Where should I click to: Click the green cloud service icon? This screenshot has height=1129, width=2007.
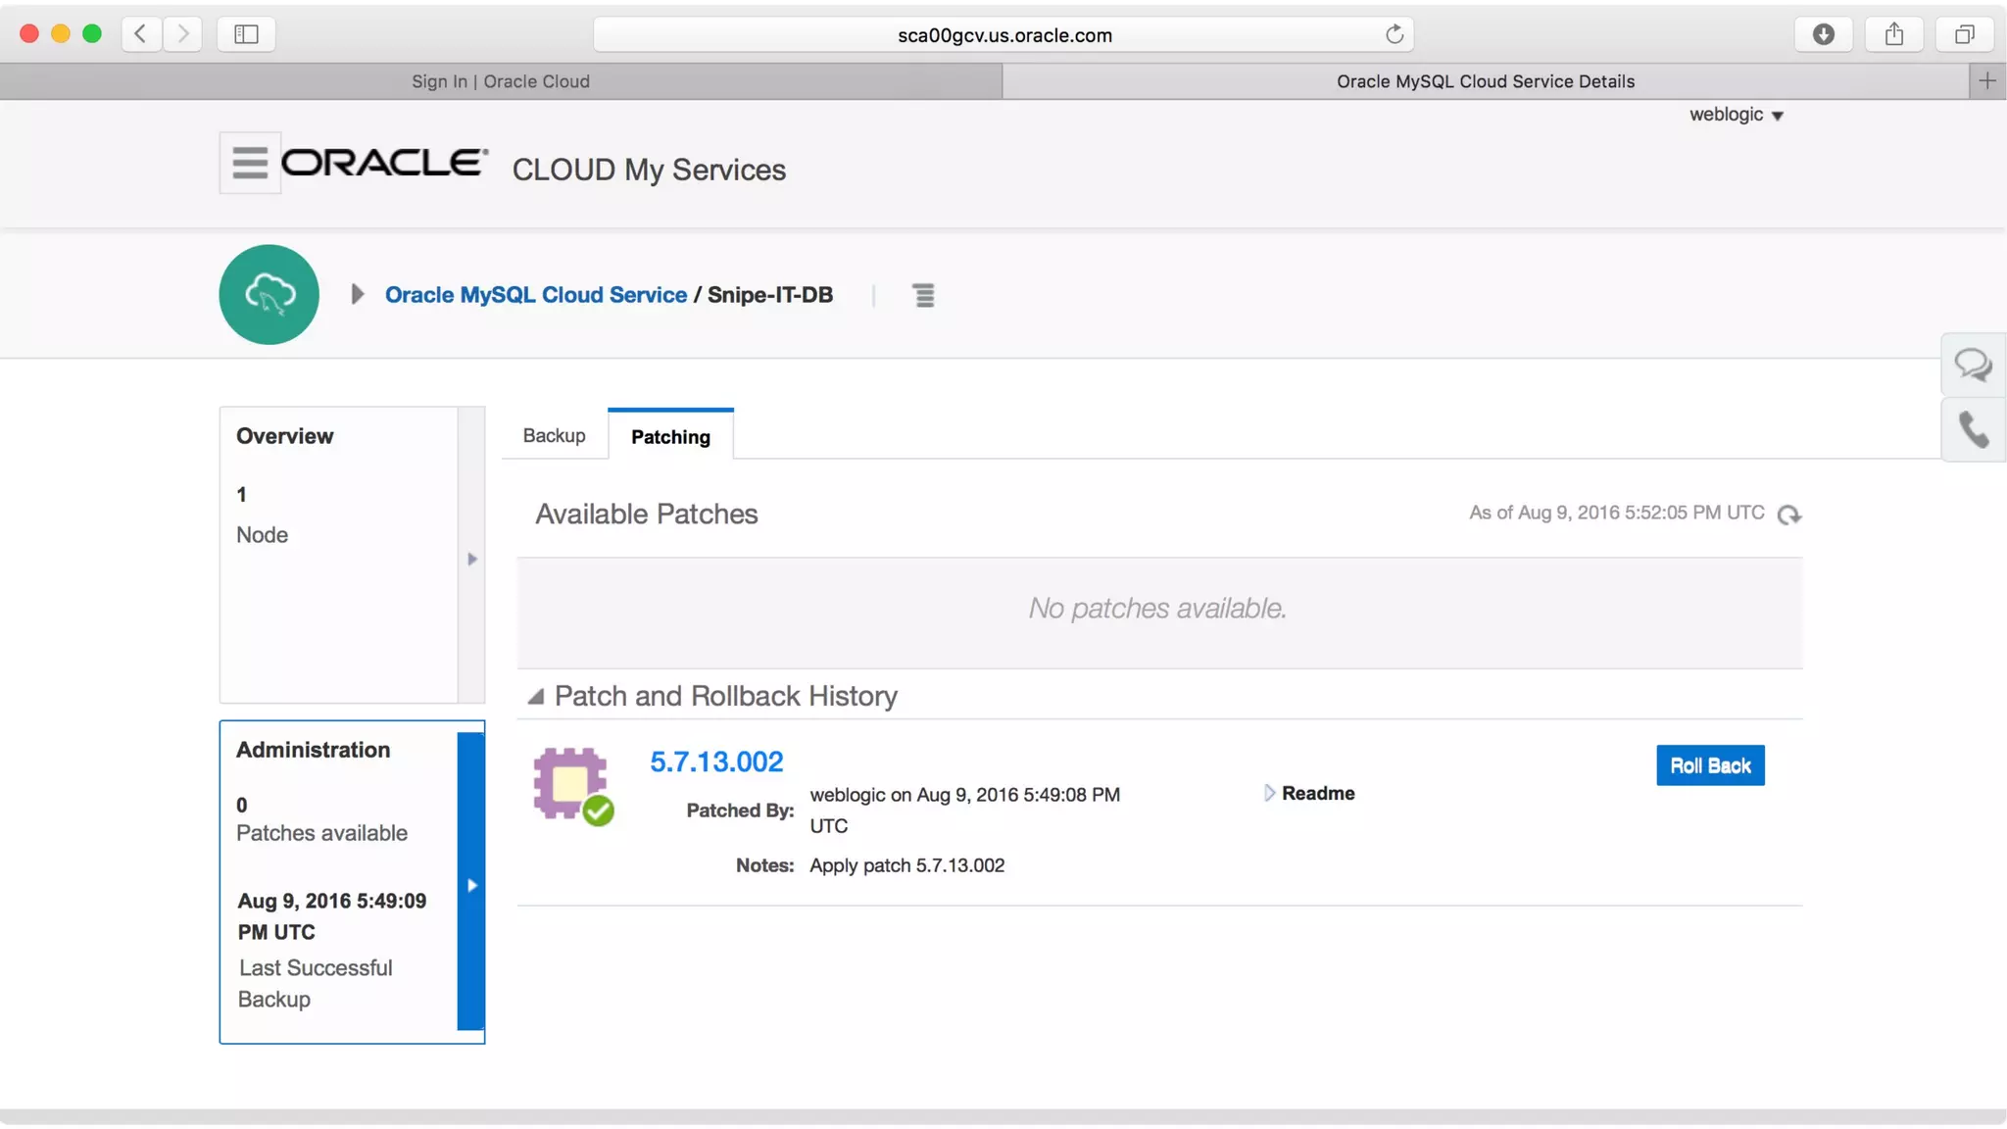click(269, 294)
